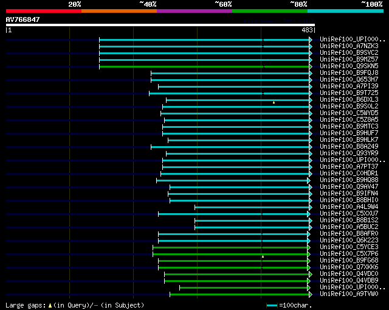
Task: Click the white AV766847 query sequence bar
Action: (160, 25)
